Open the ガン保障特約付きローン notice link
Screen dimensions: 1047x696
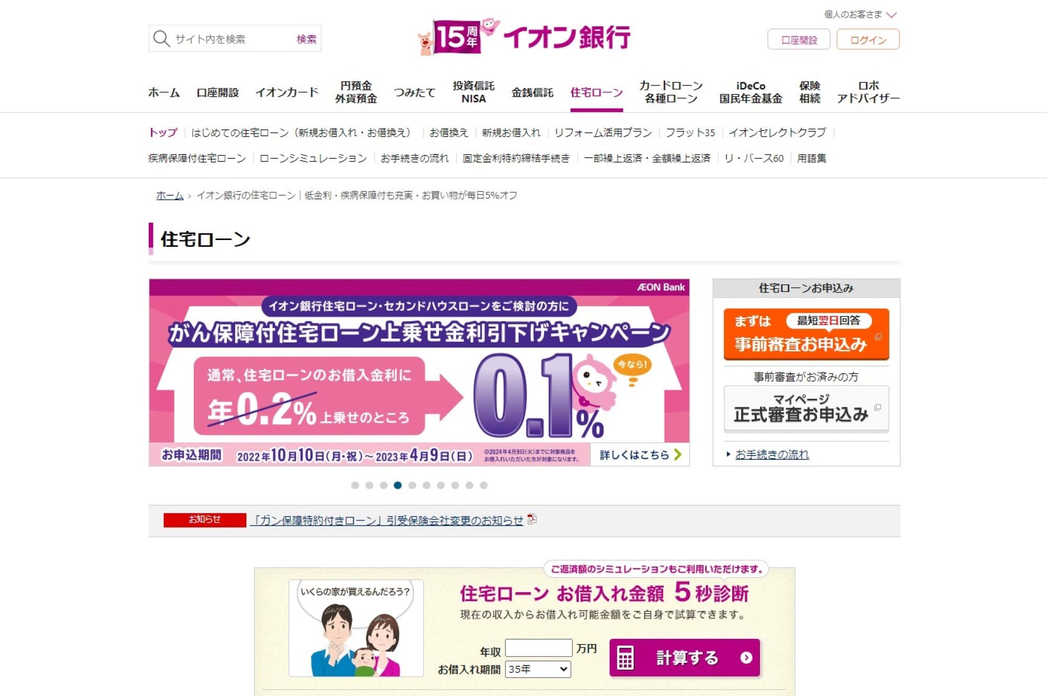pyautogui.click(x=387, y=520)
